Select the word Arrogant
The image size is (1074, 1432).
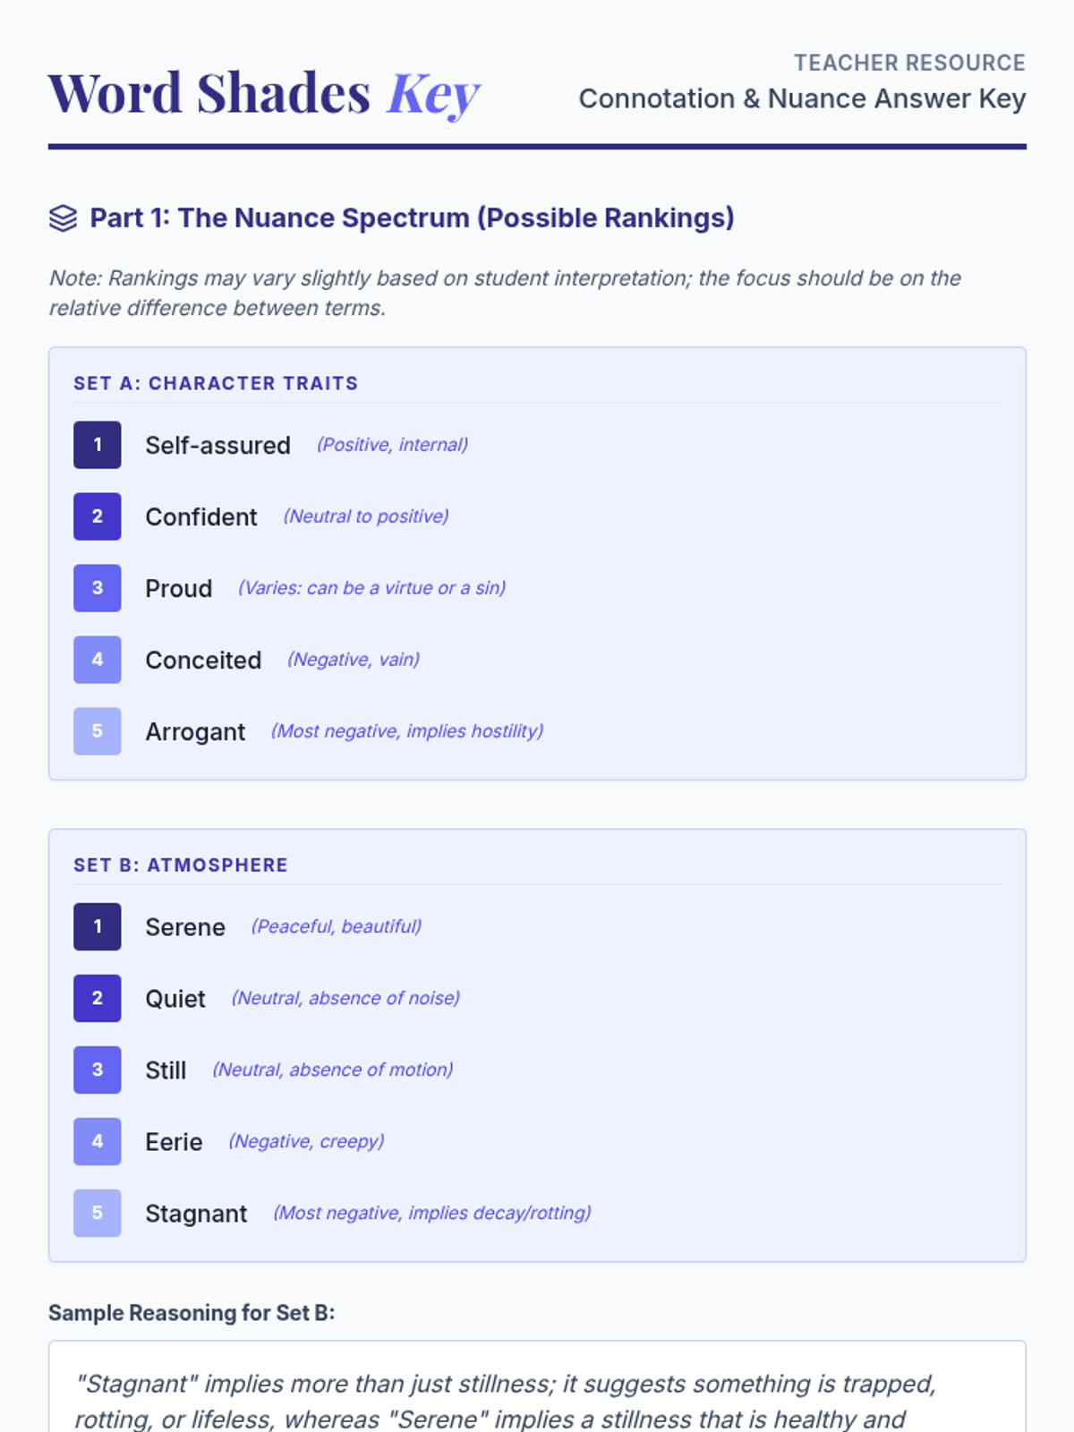(195, 732)
